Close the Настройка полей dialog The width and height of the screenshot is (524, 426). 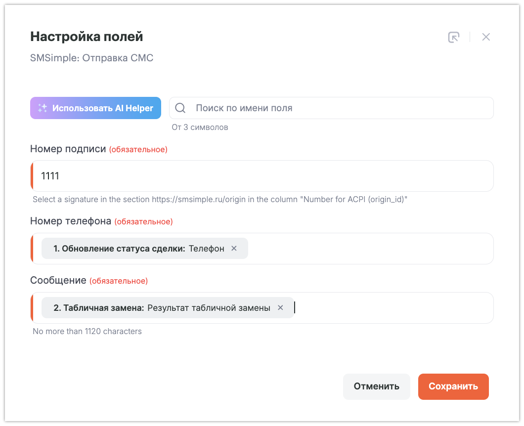pyautogui.click(x=486, y=37)
